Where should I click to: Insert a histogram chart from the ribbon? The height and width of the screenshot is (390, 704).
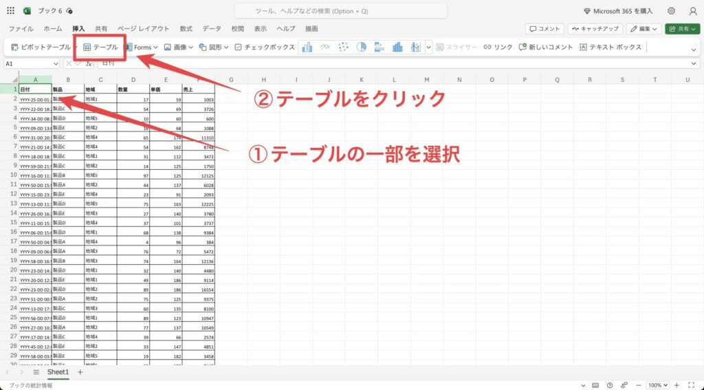click(397, 47)
